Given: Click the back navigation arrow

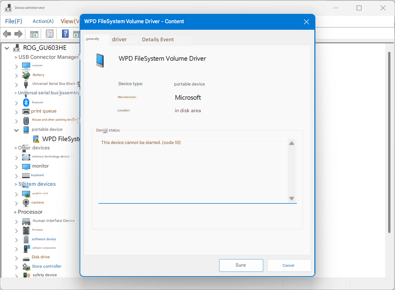Looking at the screenshot, I should (7, 33).
